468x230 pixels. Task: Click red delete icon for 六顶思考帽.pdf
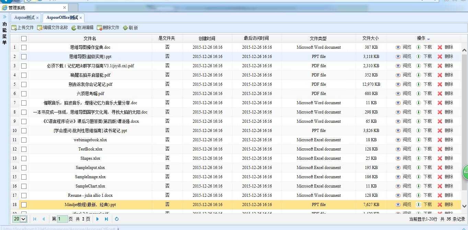coord(440,94)
